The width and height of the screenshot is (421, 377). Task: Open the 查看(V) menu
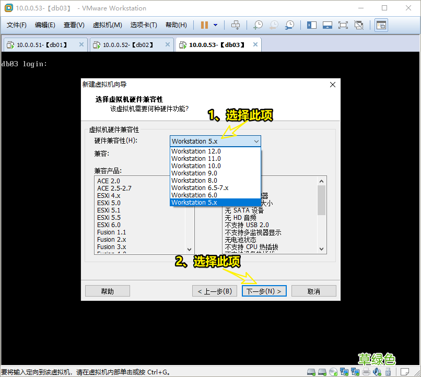click(74, 25)
